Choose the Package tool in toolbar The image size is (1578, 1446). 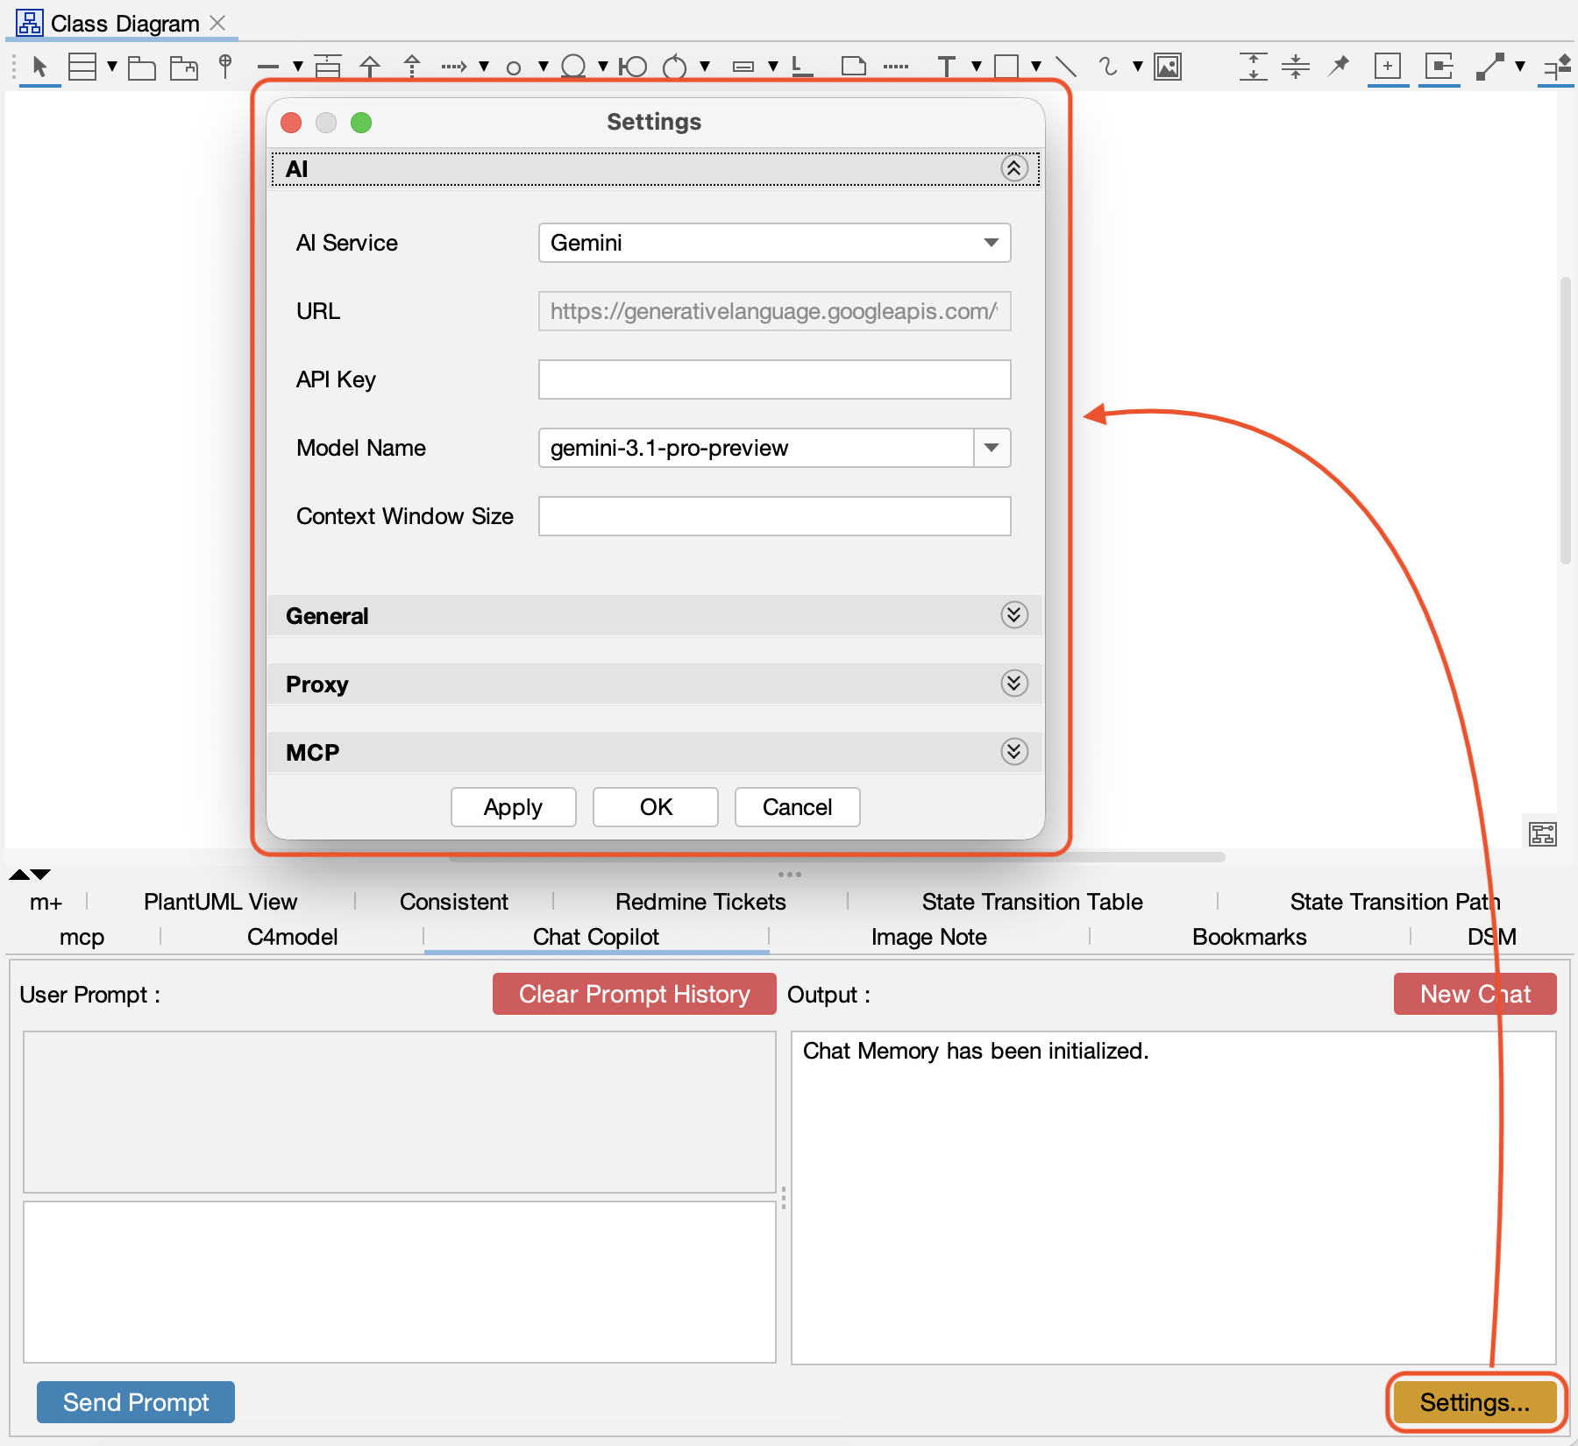[141, 67]
